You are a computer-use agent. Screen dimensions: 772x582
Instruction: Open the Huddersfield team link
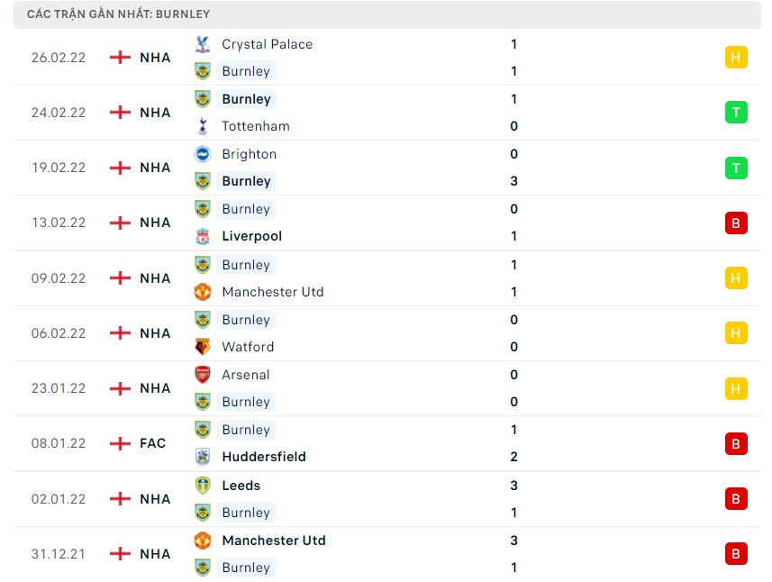coord(264,457)
